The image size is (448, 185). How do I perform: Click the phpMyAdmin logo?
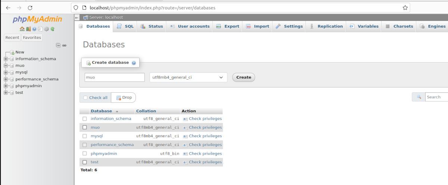pos(37,19)
